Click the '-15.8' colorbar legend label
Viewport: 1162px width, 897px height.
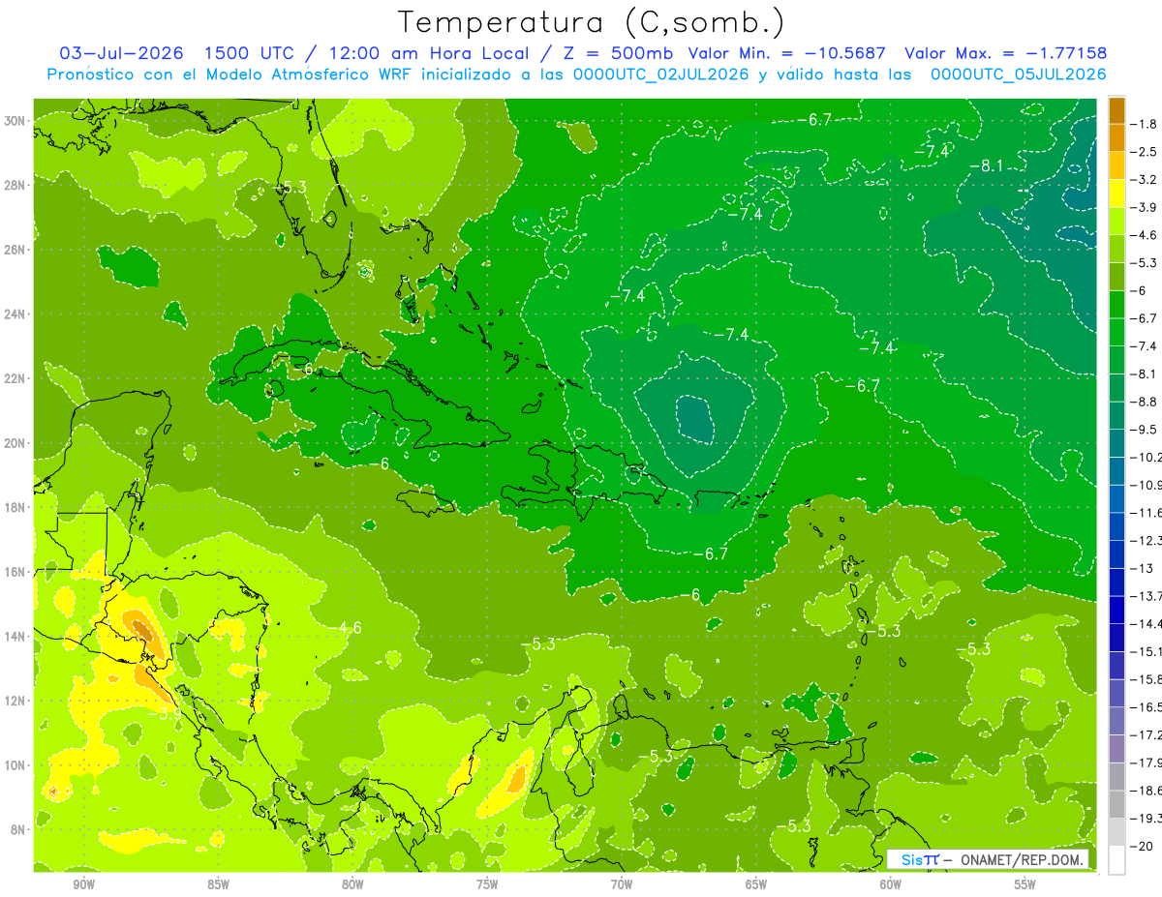point(1147,679)
